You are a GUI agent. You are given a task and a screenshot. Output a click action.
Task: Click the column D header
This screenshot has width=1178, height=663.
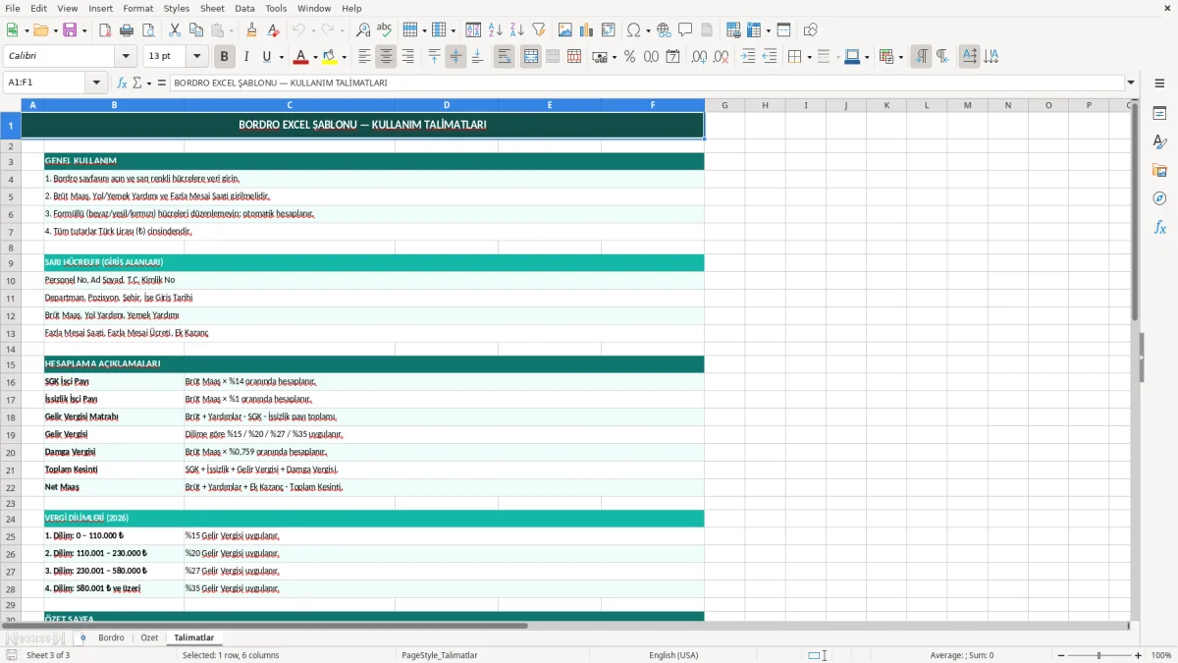click(447, 105)
